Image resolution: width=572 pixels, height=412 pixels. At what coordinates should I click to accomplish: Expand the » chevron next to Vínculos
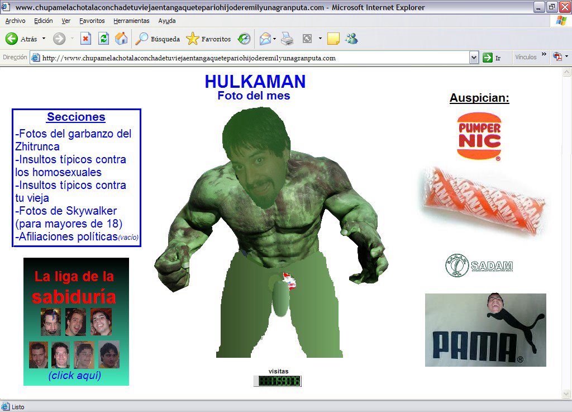pyautogui.click(x=544, y=55)
